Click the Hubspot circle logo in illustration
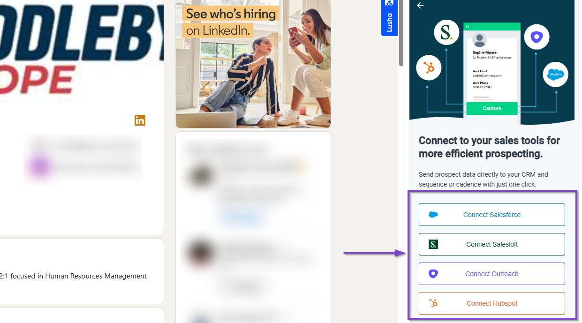The height and width of the screenshot is (323, 582). point(429,68)
